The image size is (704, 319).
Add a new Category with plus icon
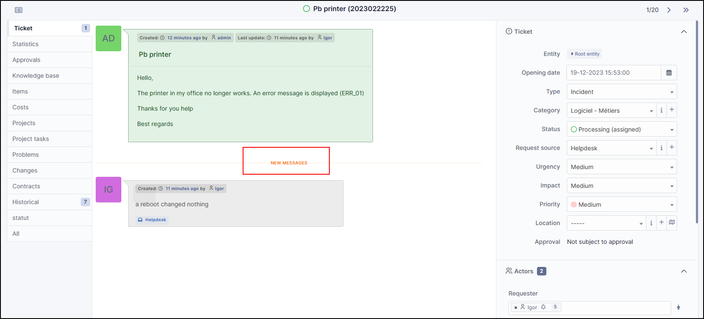click(672, 110)
